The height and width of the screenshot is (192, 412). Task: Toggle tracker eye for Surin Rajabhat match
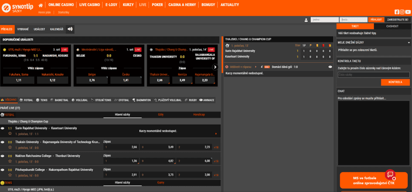pos(3,128)
